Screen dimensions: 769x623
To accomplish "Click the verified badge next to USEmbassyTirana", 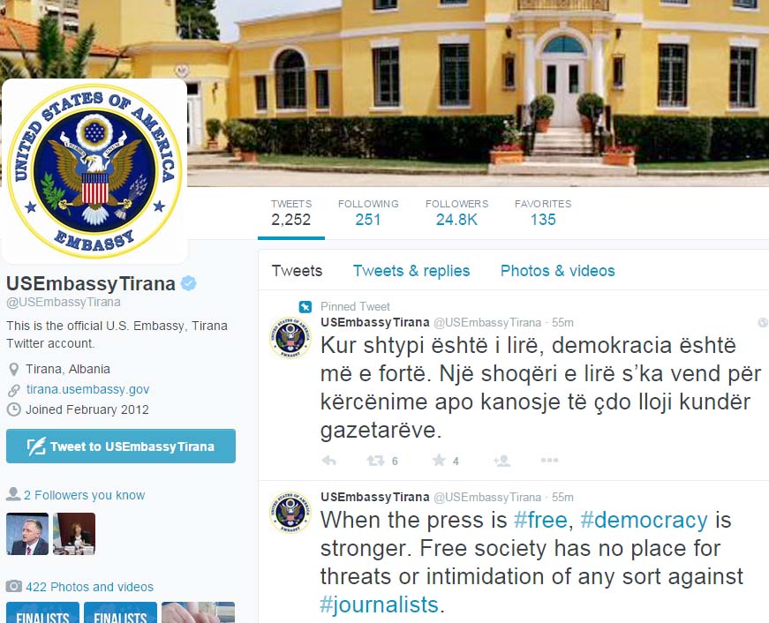I will (x=188, y=283).
